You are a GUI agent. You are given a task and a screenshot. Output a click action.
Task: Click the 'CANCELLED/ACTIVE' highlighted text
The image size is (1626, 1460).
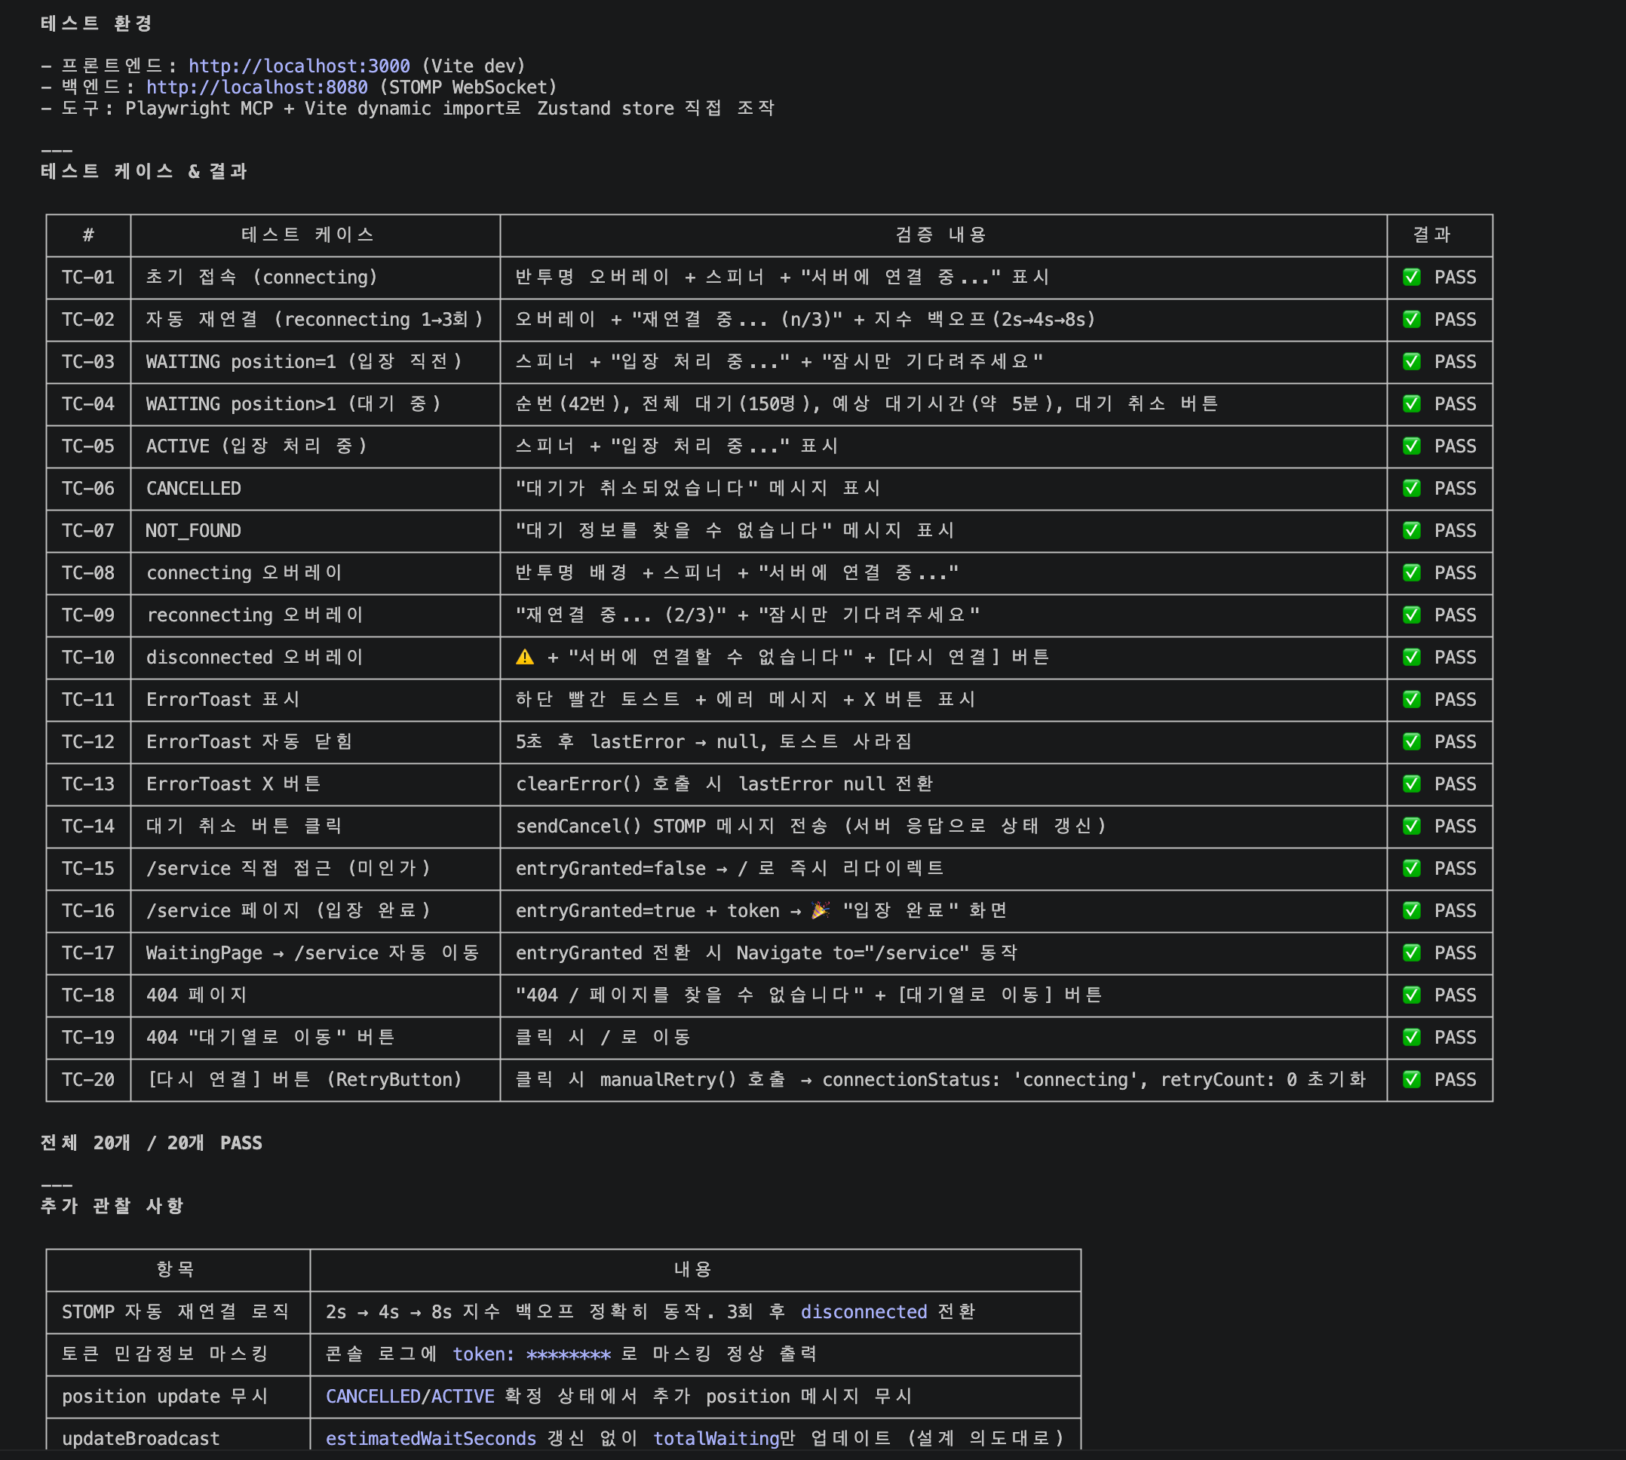pos(410,1397)
